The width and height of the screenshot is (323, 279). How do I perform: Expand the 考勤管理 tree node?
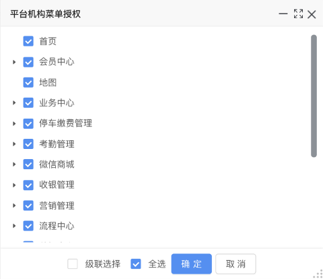pyautogui.click(x=14, y=144)
